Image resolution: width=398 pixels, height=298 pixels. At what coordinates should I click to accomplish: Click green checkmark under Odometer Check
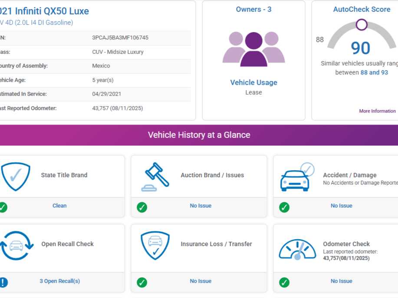pos(284,282)
